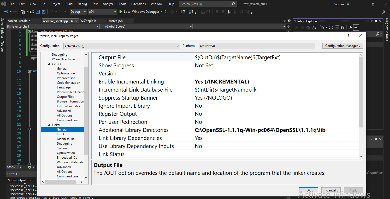Open the Build menu

69,4
